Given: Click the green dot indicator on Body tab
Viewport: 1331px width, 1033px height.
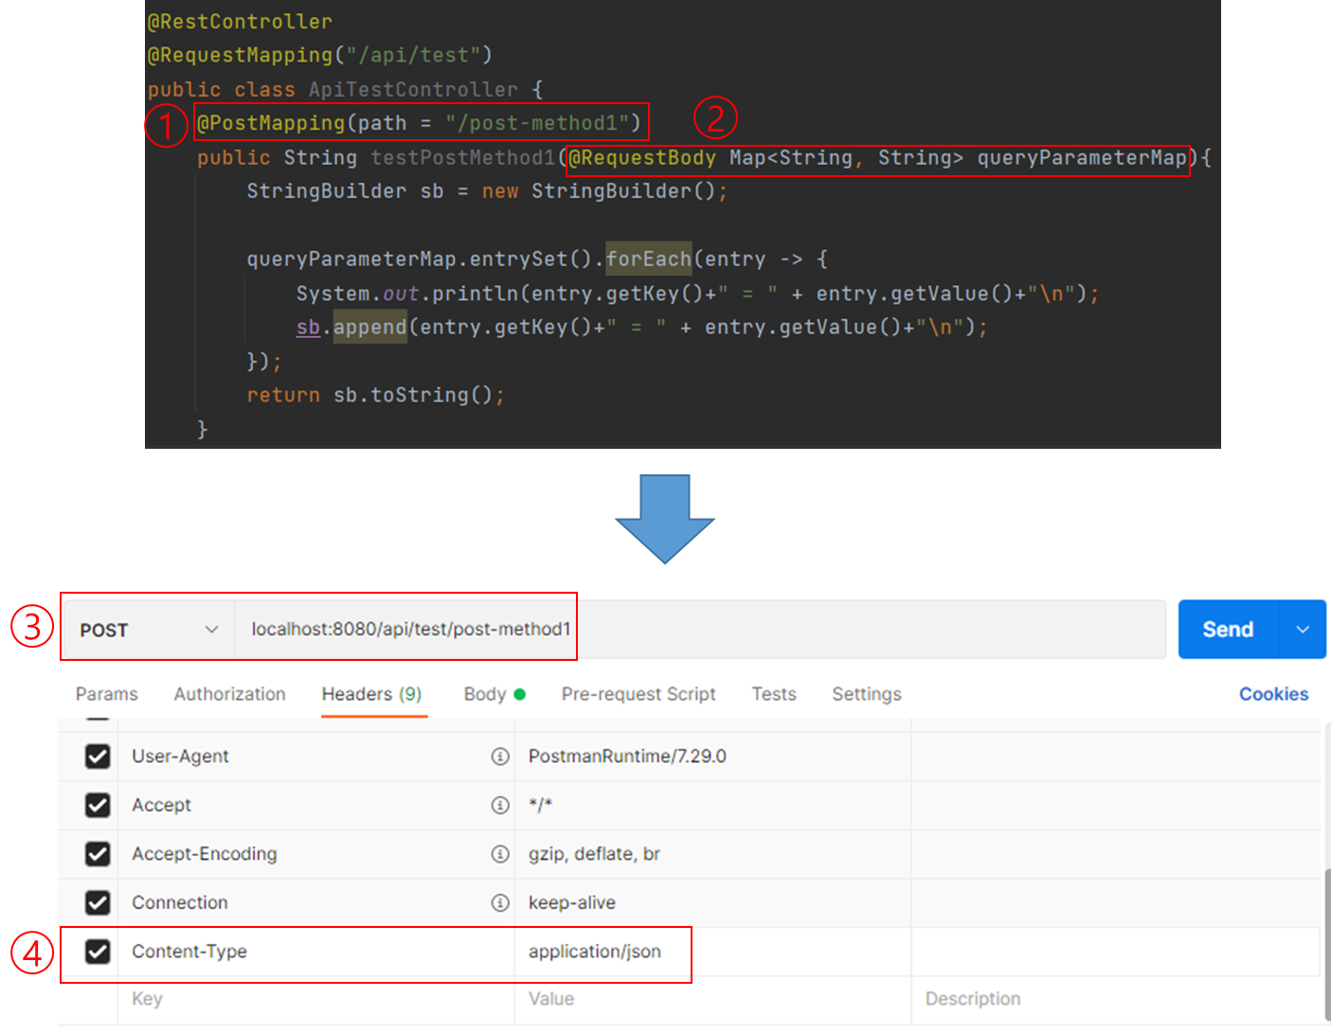Looking at the screenshot, I should [x=519, y=692].
